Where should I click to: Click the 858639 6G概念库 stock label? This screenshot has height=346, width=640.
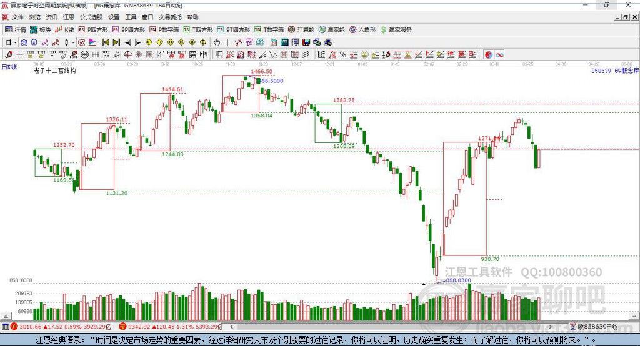click(x=615, y=71)
